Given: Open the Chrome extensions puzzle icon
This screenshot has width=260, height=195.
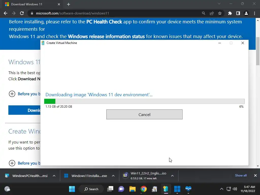Looking at the screenshot, I should (x=230, y=13).
